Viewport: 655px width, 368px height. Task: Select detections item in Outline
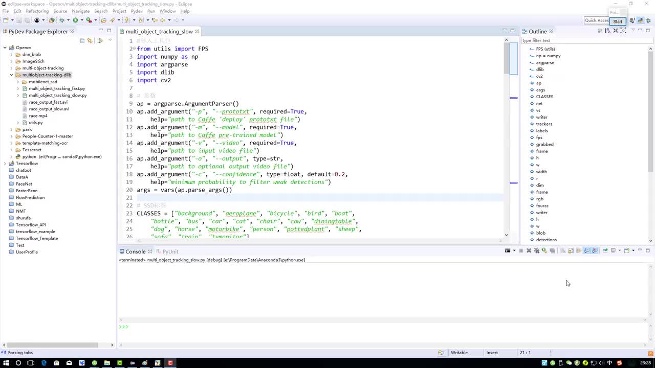(x=546, y=240)
